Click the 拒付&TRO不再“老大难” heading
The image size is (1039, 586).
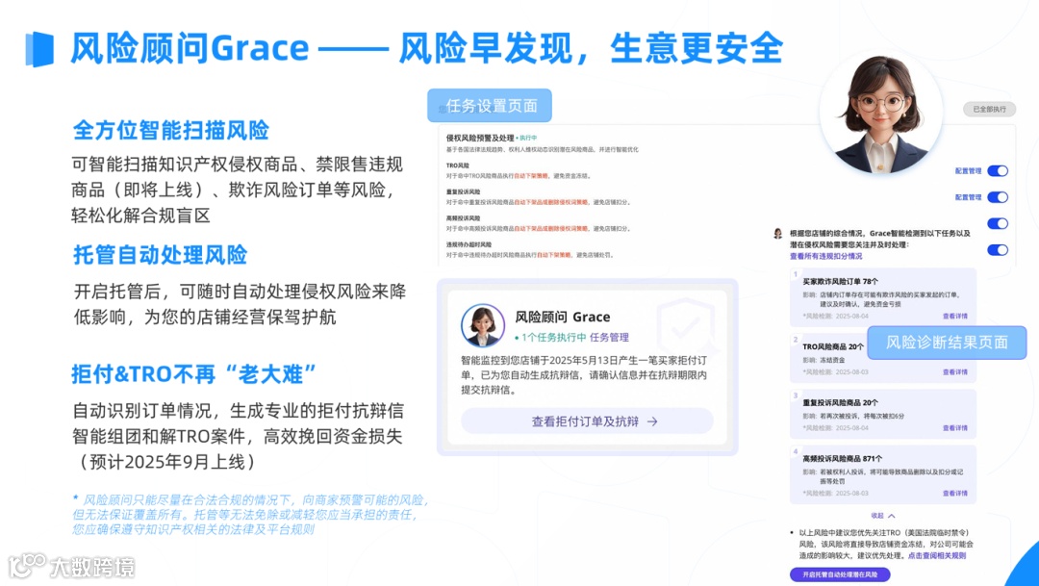point(193,374)
